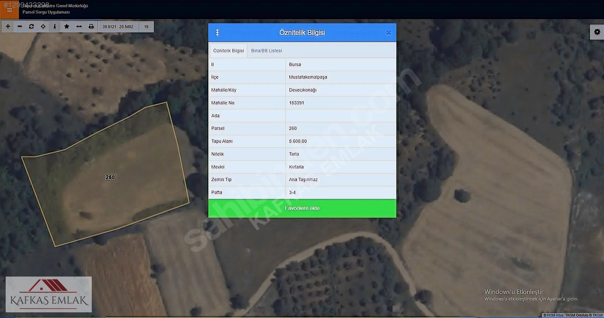Expand the three-dot options menu in dialog
Viewport: 604px width, 318px height.
point(217,32)
